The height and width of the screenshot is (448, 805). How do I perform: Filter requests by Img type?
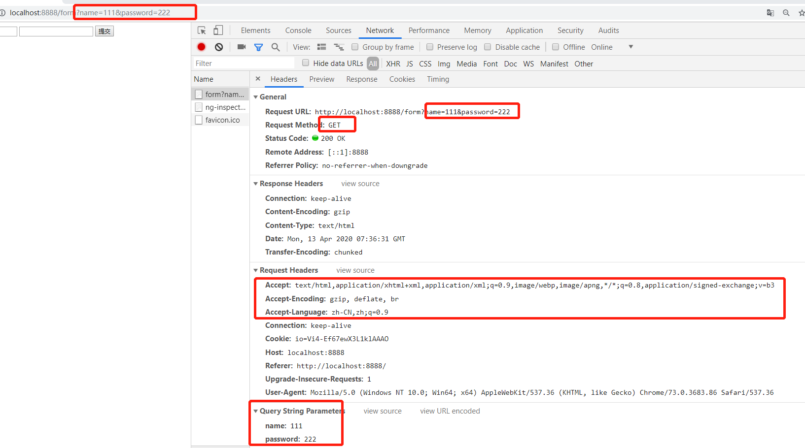tap(444, 64)
